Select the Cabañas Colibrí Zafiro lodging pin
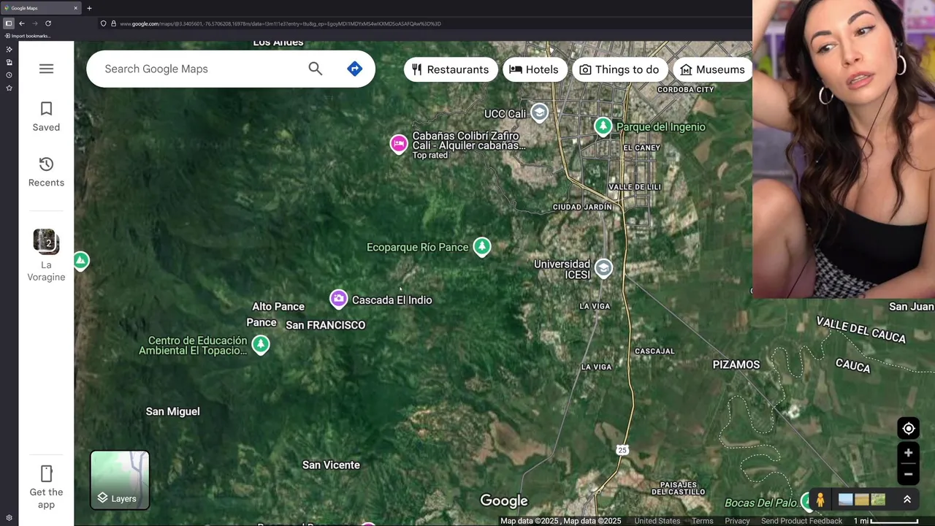935x526 pixels. [398, 144]
